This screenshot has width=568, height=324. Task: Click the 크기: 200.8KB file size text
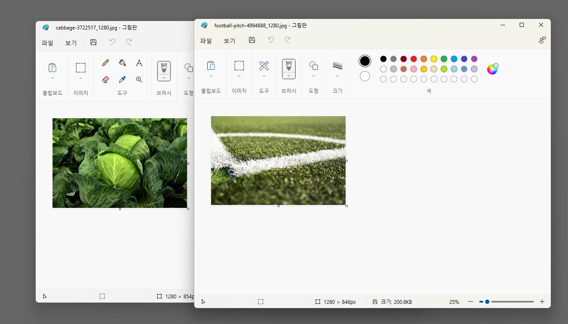pyautogui.click(x=396, y=302)
